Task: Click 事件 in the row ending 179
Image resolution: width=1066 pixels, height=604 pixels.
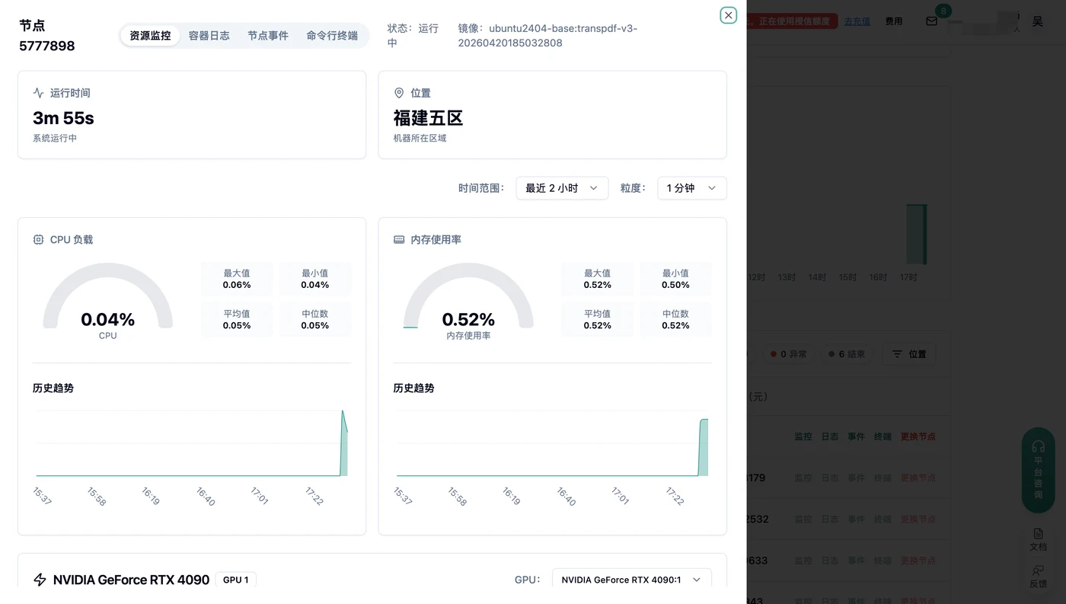Action: pyautogui.click(x=857, y=478)
